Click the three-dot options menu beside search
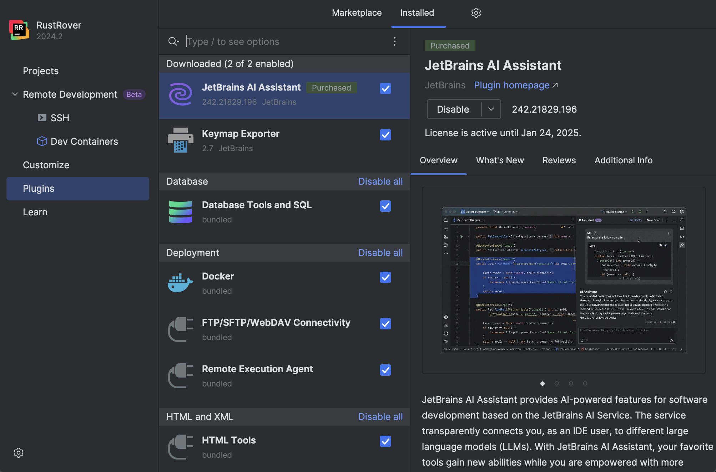The height and width of the screenshot is (472, 716). [394, 41]
